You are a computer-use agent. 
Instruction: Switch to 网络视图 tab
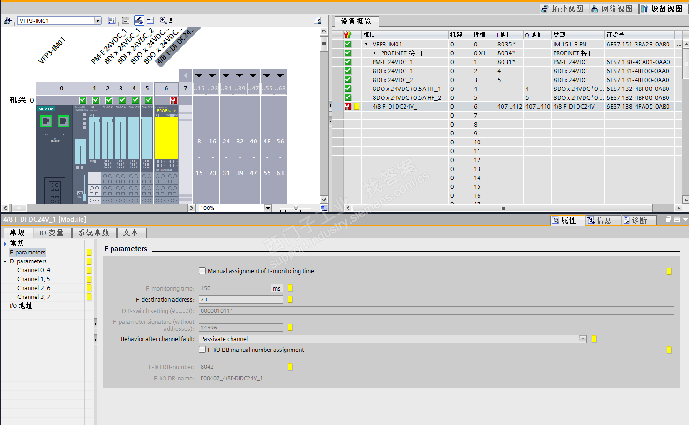pos(613,8)
